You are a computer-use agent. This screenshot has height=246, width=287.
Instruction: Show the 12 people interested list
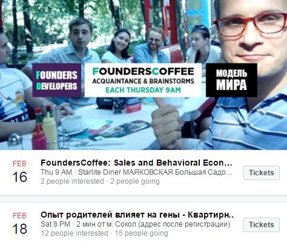[74, 233]
